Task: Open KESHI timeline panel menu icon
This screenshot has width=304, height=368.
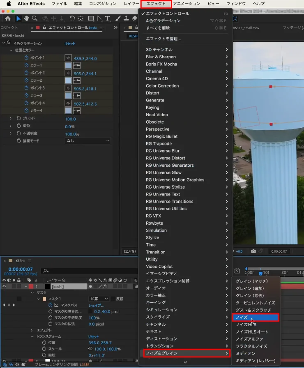Action: 29,261
